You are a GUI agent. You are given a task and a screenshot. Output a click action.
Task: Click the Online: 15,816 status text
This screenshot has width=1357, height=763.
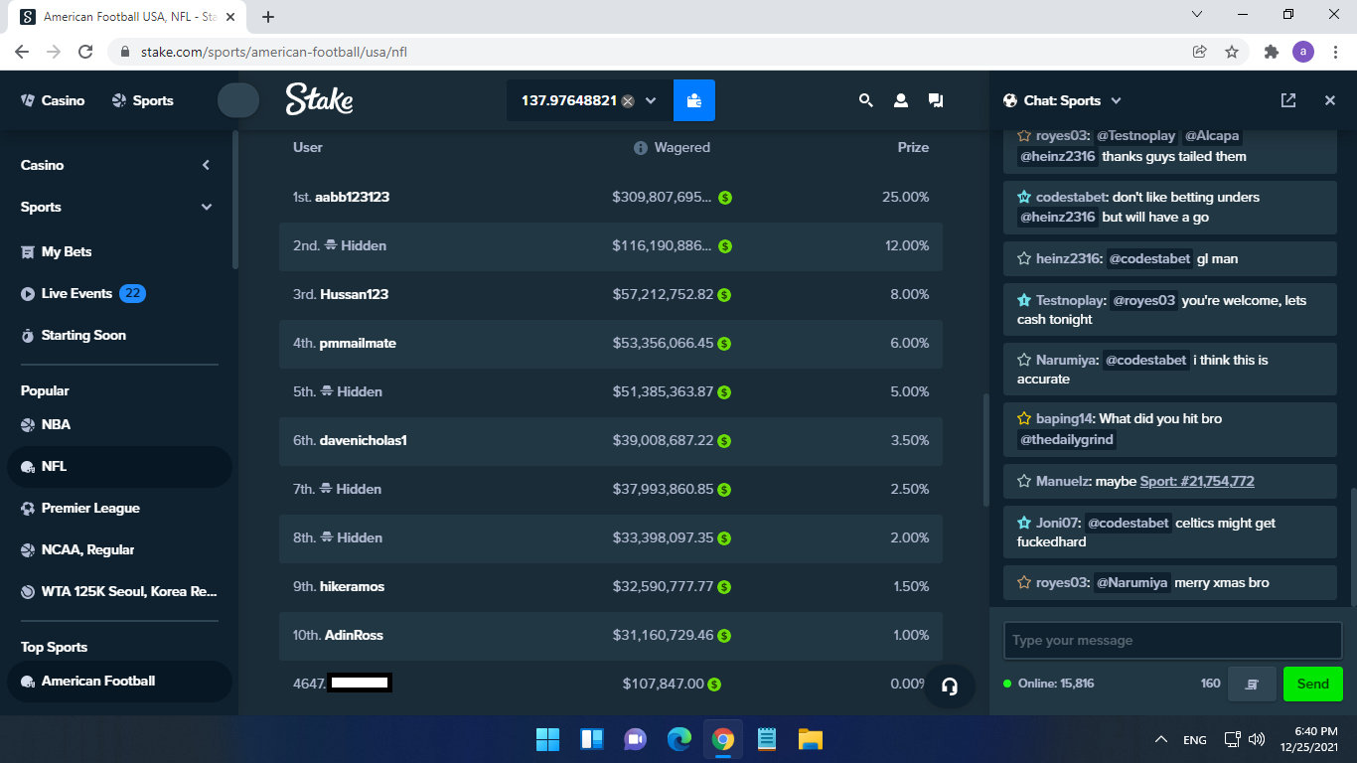pos(1054,684)
